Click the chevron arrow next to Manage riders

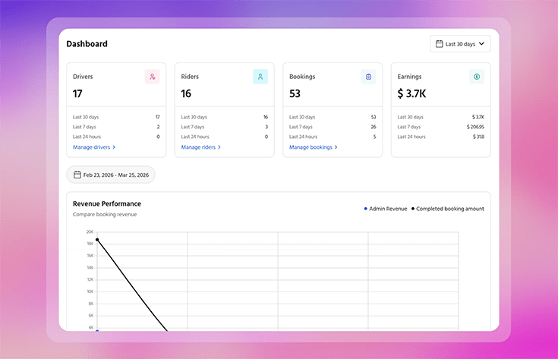pyautogui.click(x=219, y=147)
